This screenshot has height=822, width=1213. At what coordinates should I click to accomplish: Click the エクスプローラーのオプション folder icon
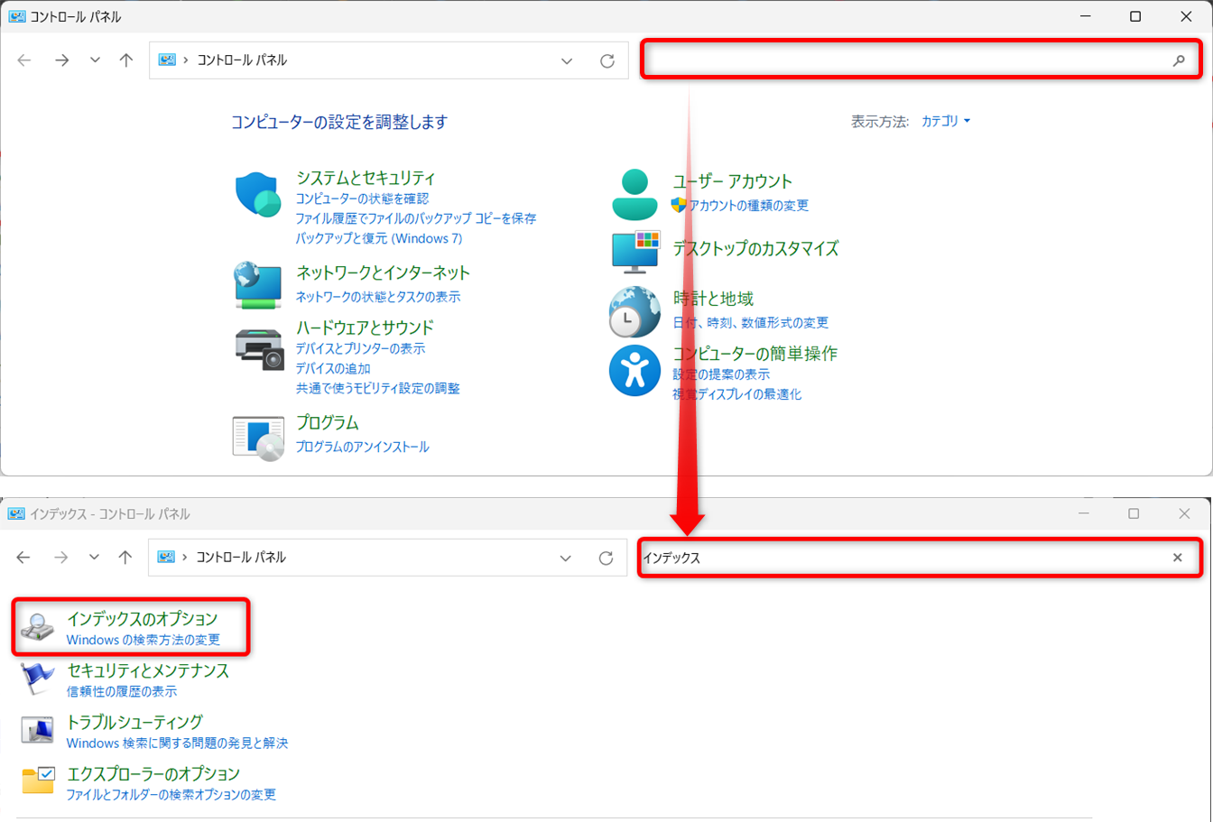coord(38,780)
